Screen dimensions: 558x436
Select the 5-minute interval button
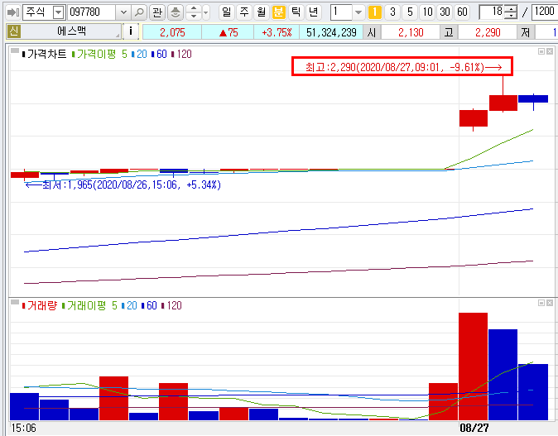tap(410, 12)
